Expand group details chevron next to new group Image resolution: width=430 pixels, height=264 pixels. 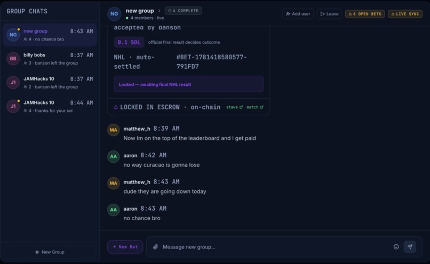159,11
